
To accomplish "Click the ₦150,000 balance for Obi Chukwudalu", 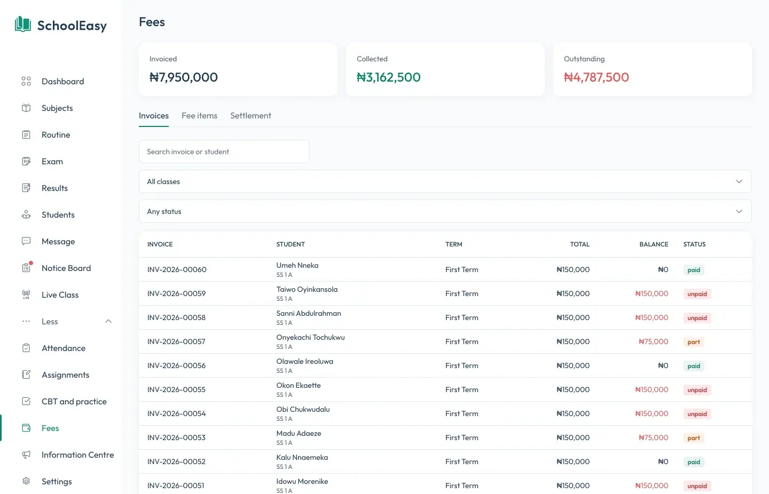I will coord(652,413).
